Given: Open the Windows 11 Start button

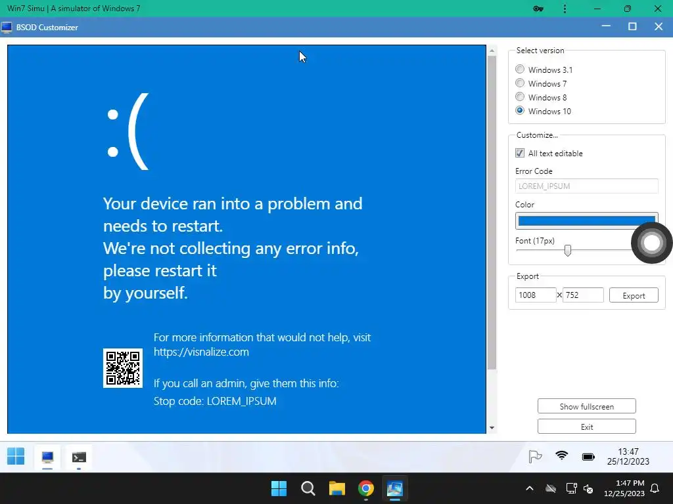Looking at the screenshot, I should click(x=279, y=488).
